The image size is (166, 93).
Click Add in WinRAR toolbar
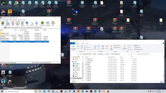coord(3,24)
